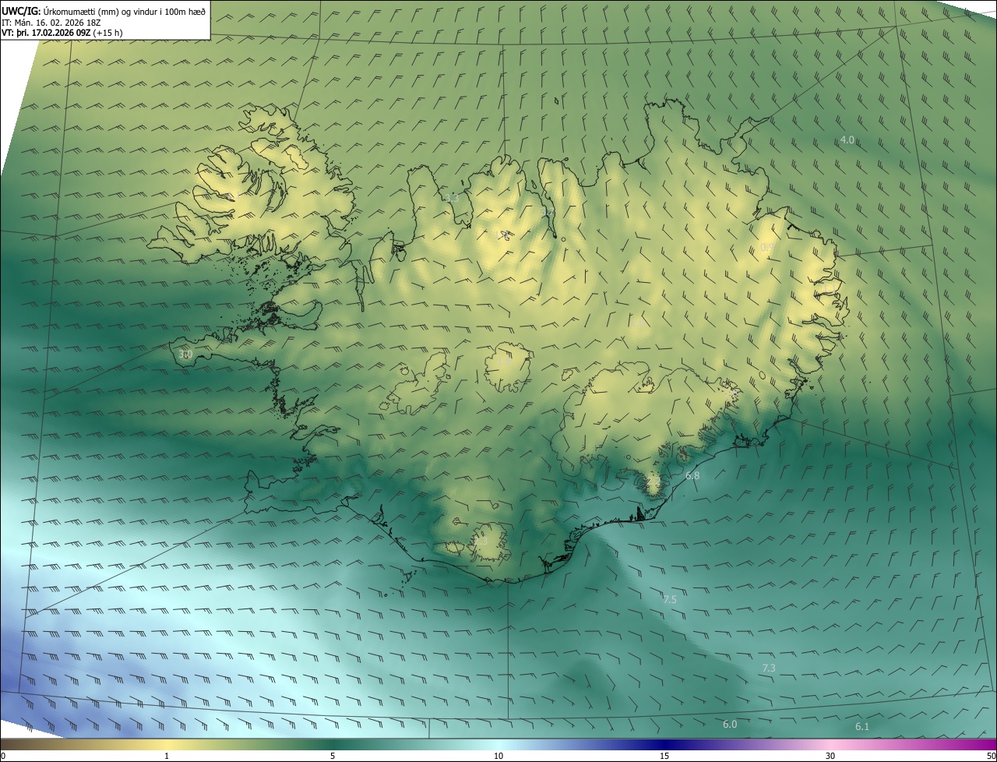Click the '10' tick label on the color scale
The width and height of the screenshot is (997, 762).
(x=498, y=756)
